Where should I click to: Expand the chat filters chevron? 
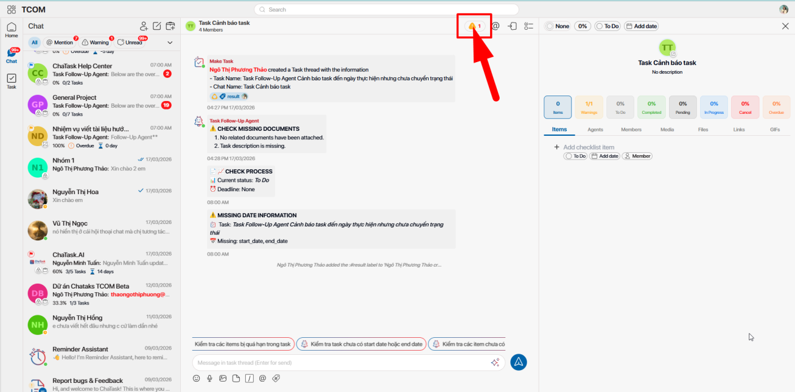click(170, 43)
